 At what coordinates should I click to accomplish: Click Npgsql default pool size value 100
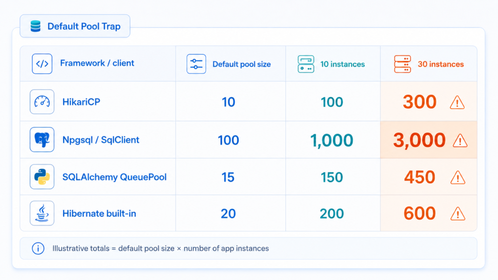coord(229,140)
